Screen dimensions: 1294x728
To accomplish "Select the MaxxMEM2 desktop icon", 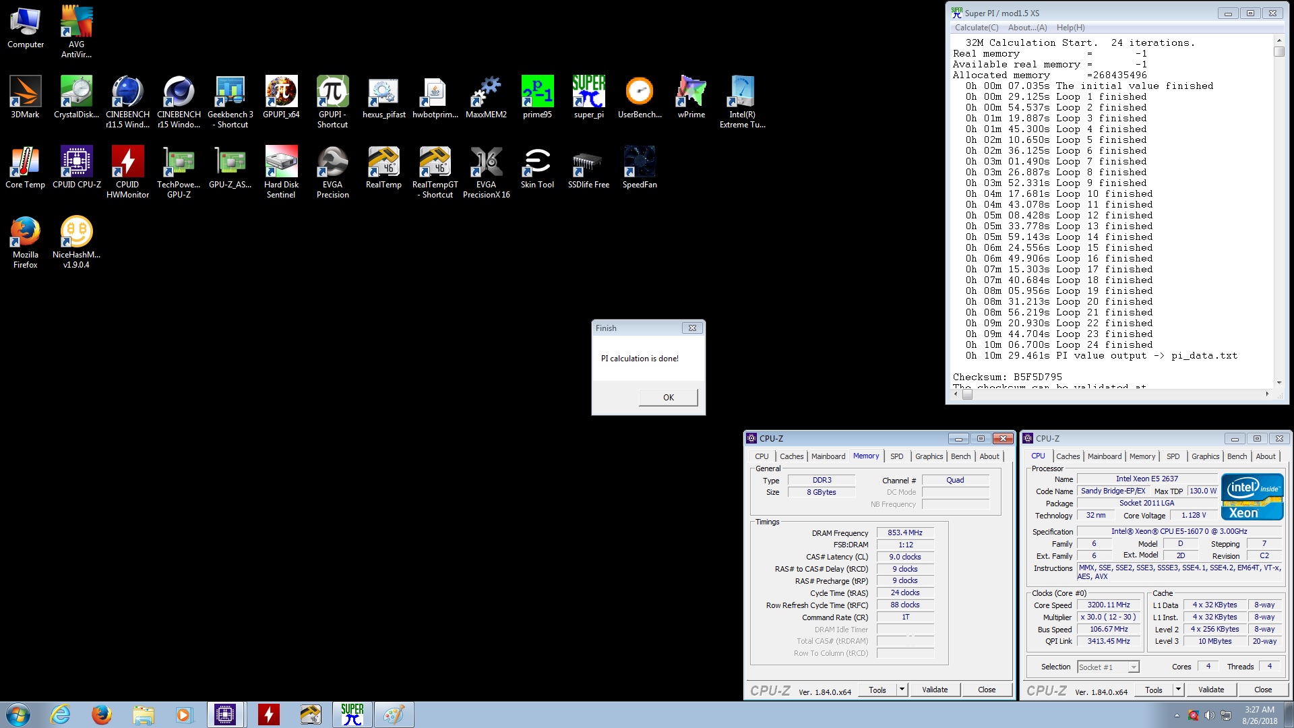I will (x=486, y=98).
